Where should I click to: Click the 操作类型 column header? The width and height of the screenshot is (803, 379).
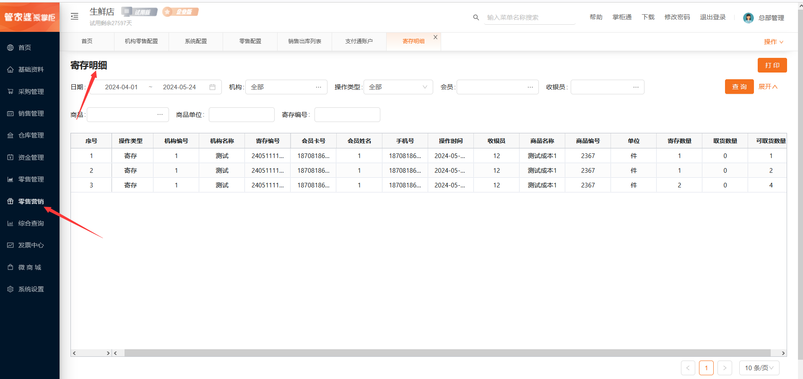[x=130, y=141]
